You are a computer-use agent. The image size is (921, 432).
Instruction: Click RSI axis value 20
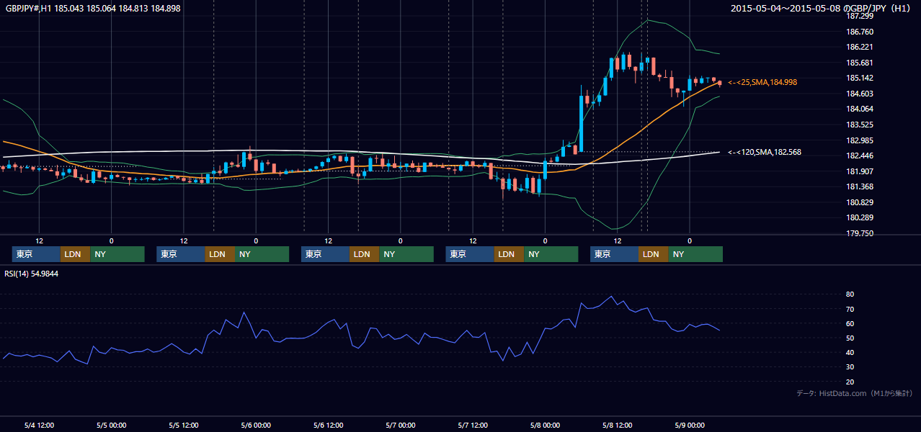850,382
